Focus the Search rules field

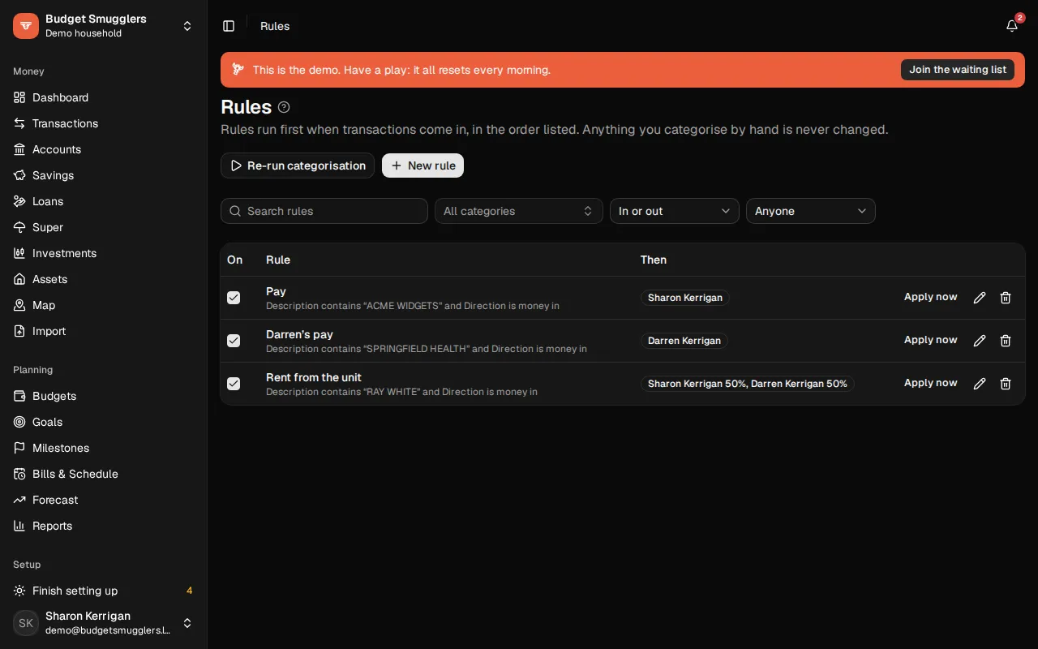pyautogui.click(x=324, y=211)
